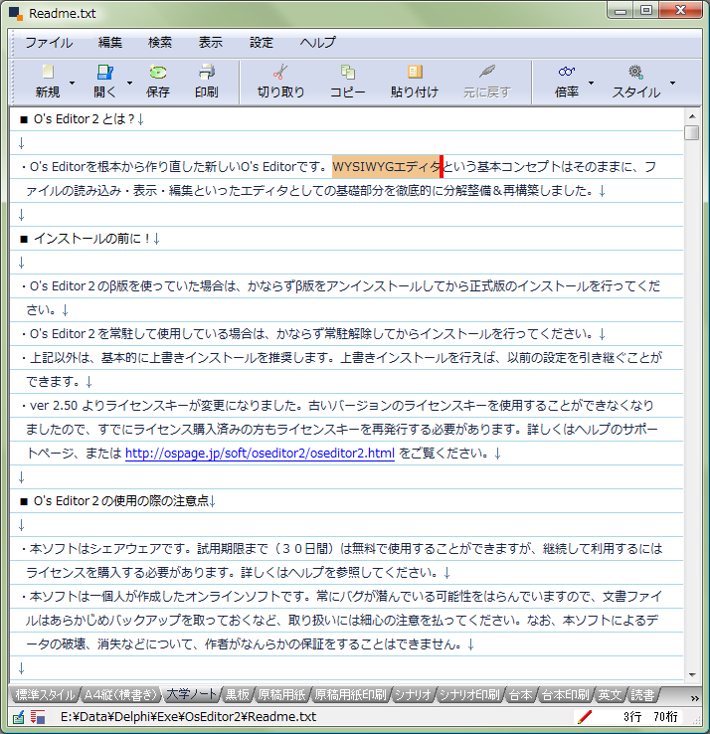
Task: Click the red pencil icon in status bar
Action: 584,717
